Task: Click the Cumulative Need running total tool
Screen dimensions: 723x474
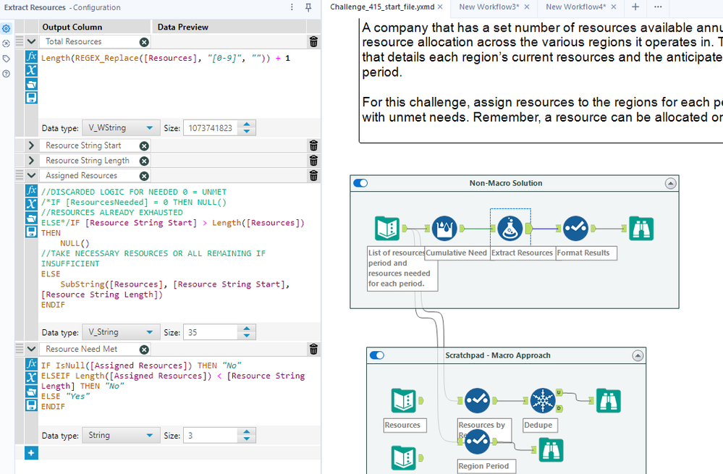Action: 444,229
